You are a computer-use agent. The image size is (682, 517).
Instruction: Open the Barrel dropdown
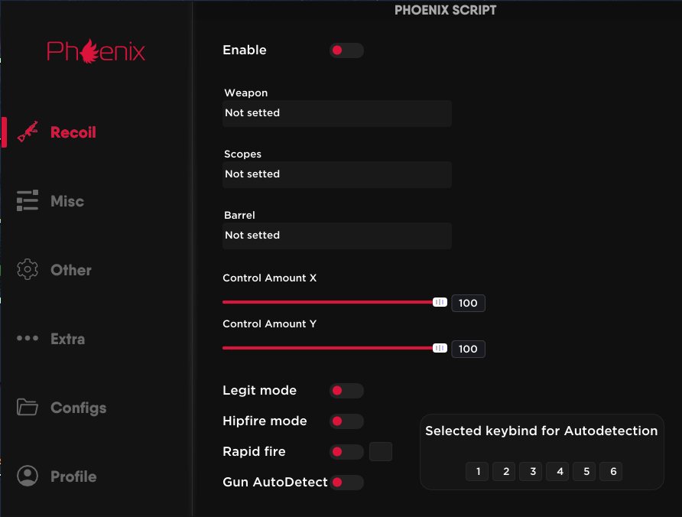(x=337, y=236)
